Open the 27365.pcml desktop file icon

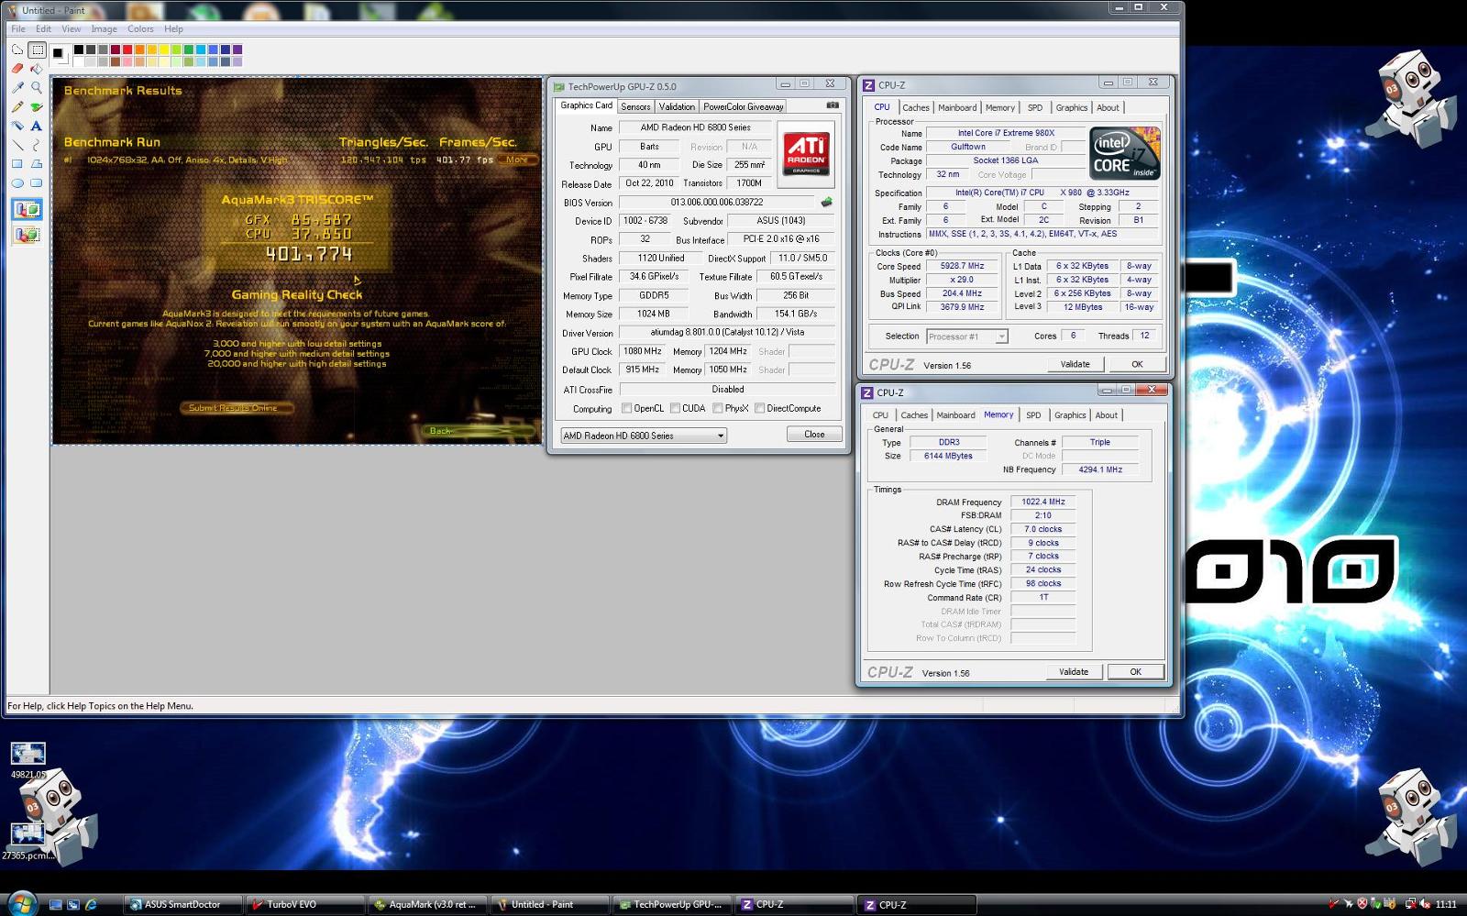tap(28, 841)
